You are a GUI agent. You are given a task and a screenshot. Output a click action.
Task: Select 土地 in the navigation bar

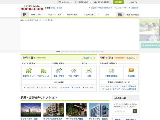click(107, 15)
